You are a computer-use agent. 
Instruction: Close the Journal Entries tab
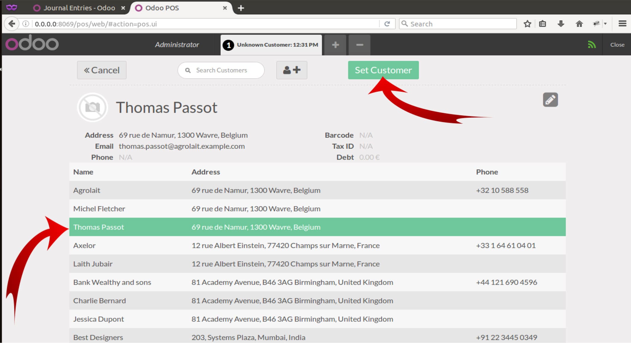(123, 8)
